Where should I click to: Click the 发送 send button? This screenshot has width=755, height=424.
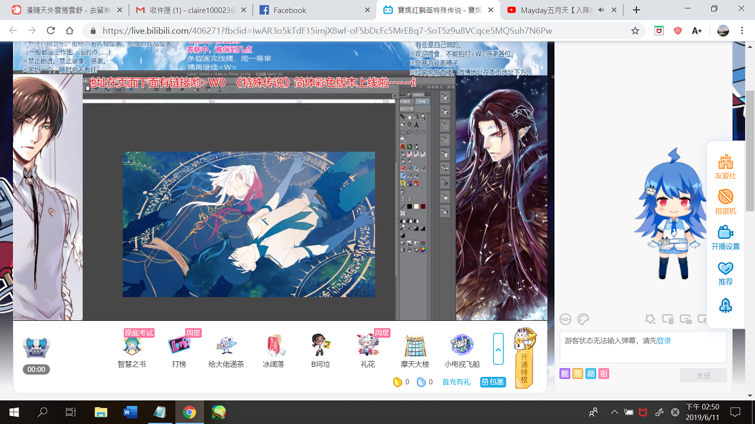(x=703, y=375)
